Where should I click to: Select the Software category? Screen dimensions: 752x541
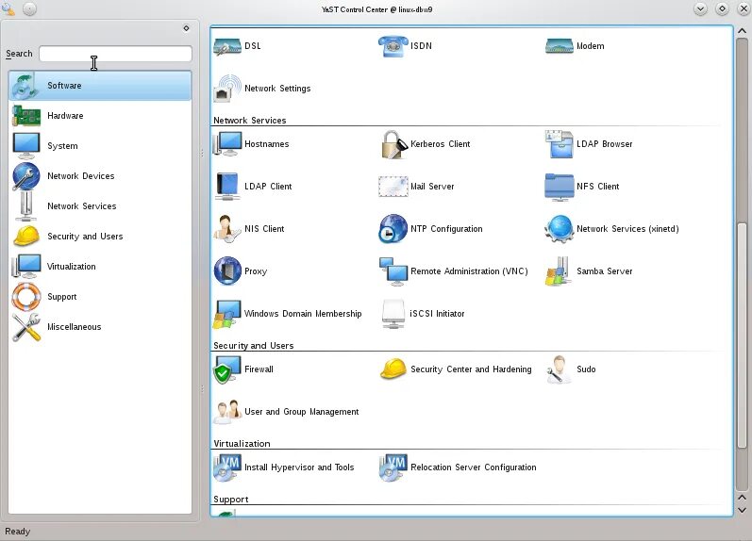click(100, 85)
